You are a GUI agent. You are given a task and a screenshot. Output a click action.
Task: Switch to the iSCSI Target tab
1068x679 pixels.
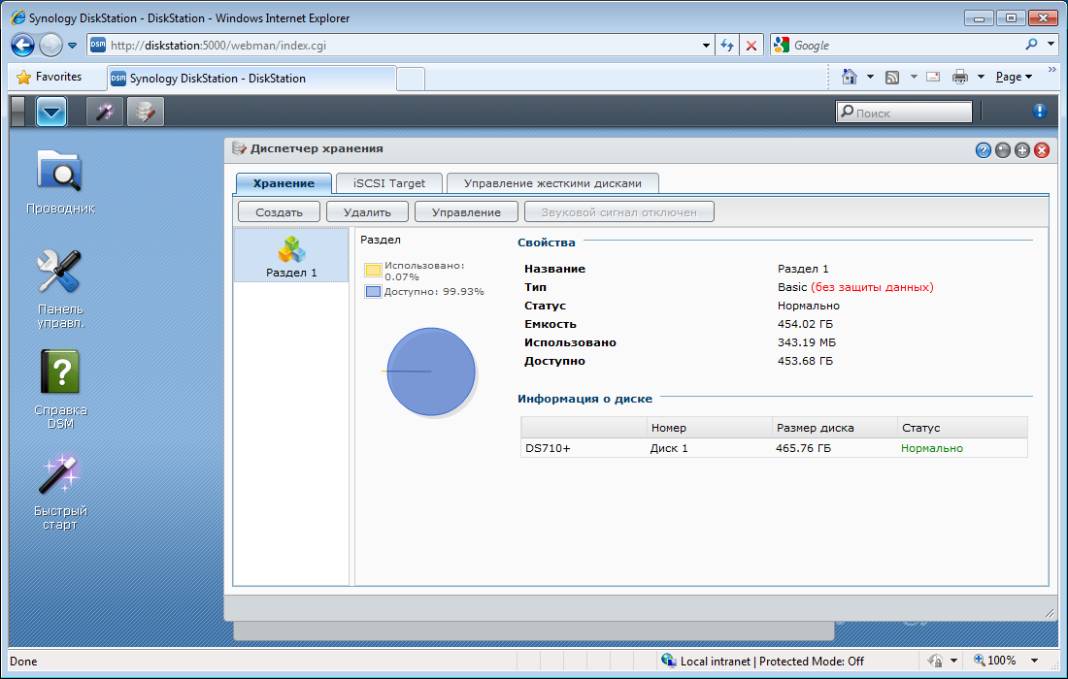point(389,183)
